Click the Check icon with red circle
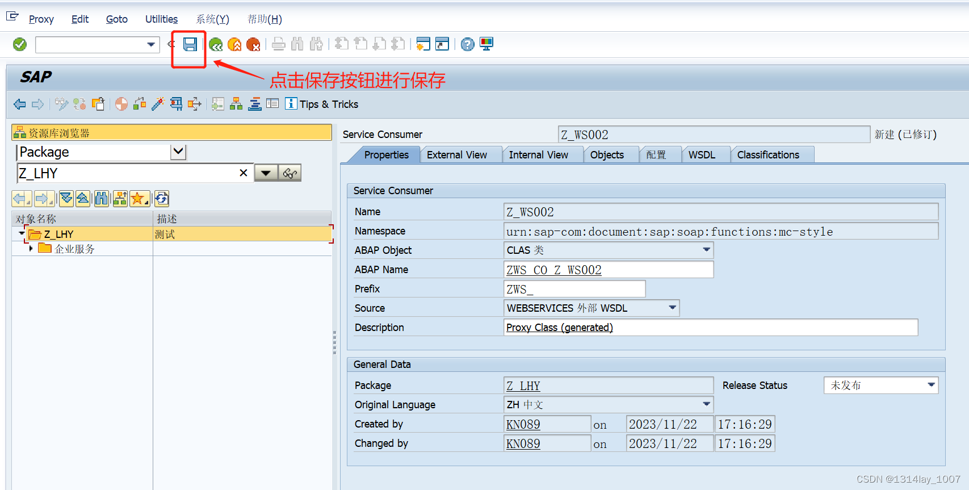The height and width of the screenshot is (490, 969). coord(121,104)
